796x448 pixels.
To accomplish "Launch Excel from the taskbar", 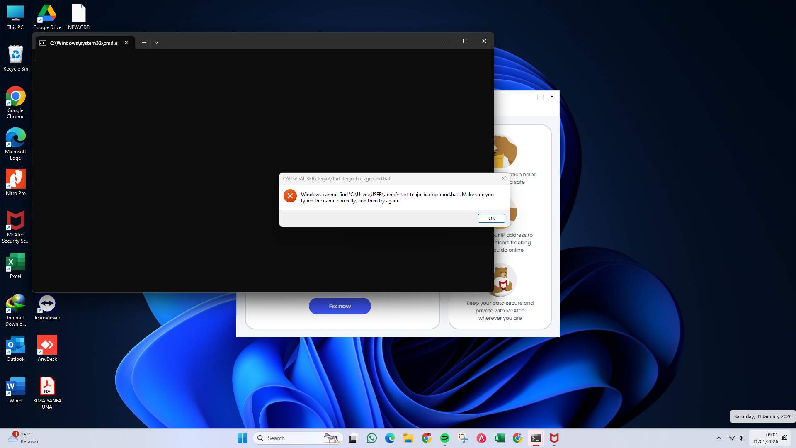I will click(x=499, y=438).
